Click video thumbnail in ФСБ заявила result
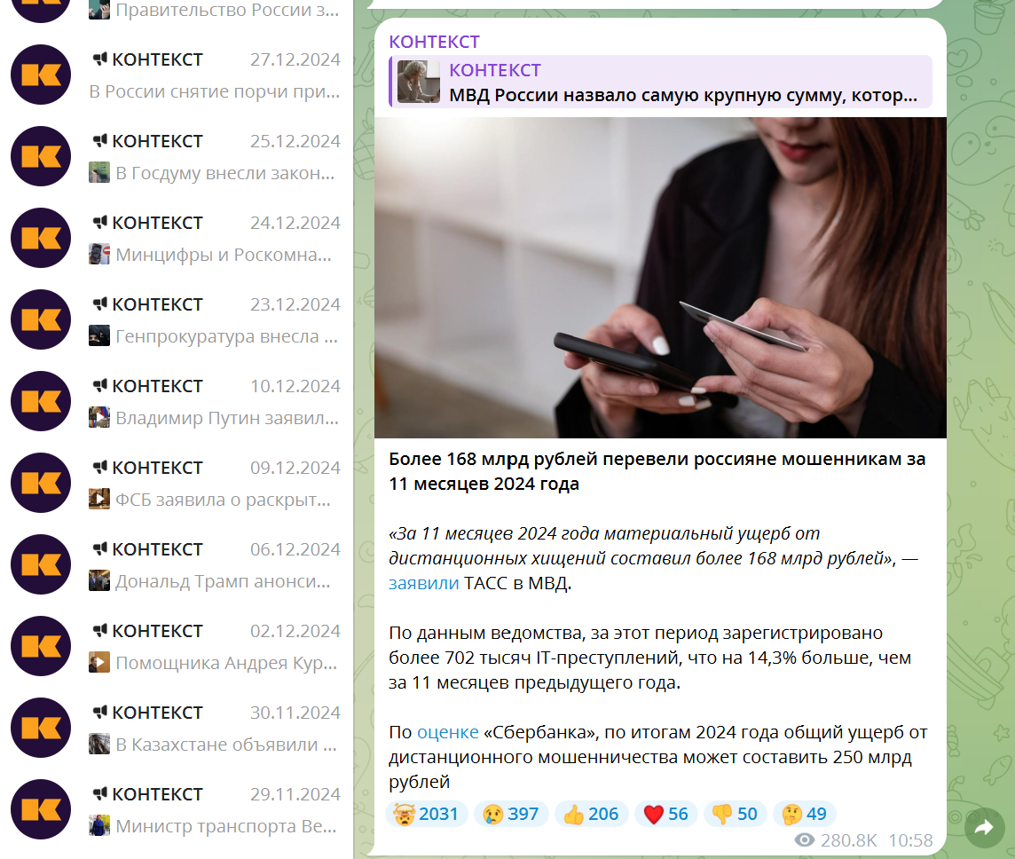1015x859 pixels. [x=99, y=499]
